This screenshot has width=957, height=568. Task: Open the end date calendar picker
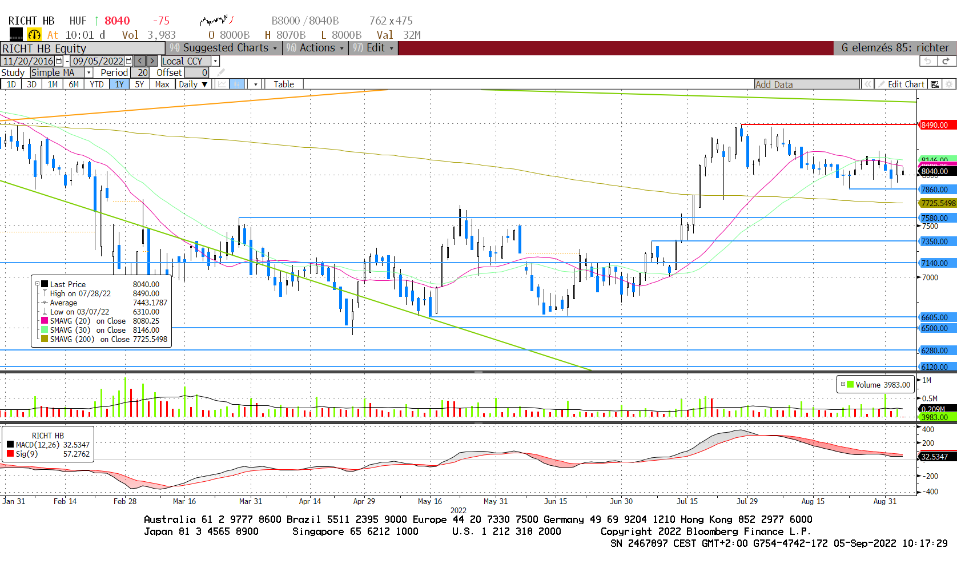pyautogui.click(x=128, y=61)
